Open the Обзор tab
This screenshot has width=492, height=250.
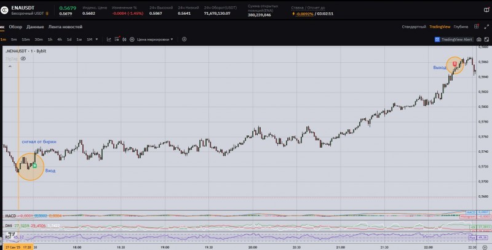[15, 26]
